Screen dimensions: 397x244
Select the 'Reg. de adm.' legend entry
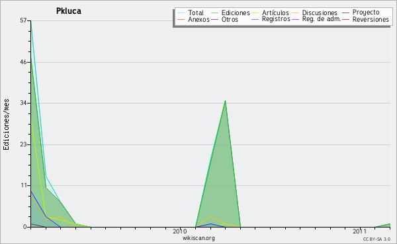click(322, 19)
